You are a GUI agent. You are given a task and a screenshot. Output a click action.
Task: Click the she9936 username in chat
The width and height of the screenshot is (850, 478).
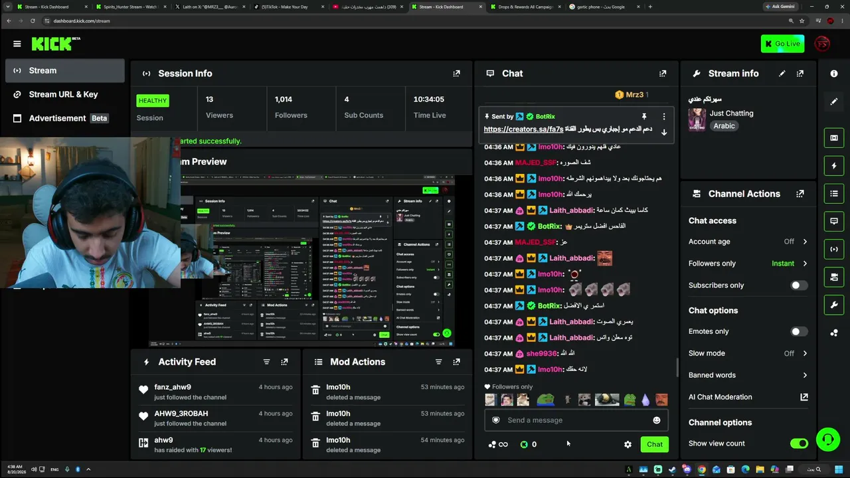pyautogui.click(x=541, y=354)
